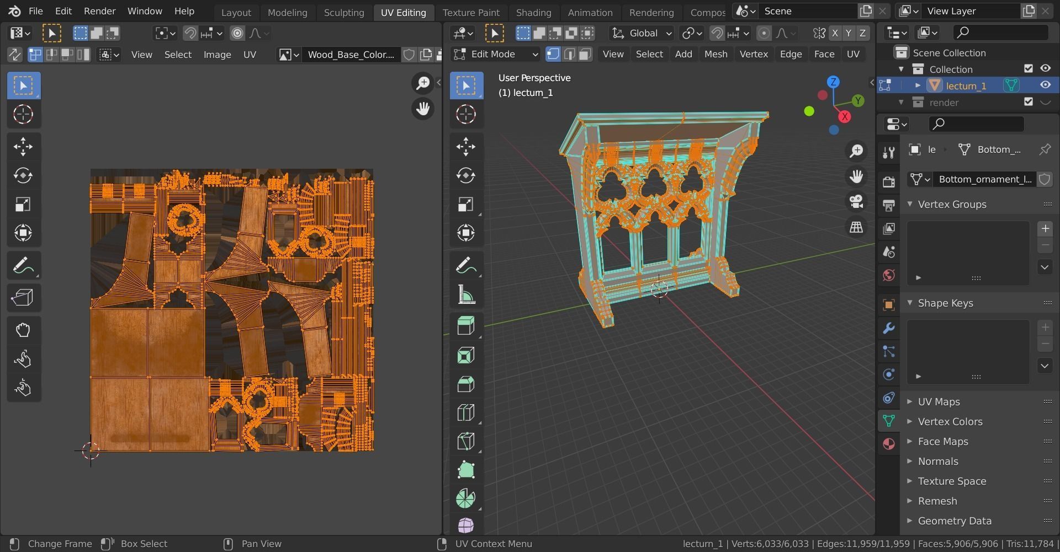Switch to Modeling workspace tab
The width and height of the screenshot is (1060, 552).
(x=287, y=12)
